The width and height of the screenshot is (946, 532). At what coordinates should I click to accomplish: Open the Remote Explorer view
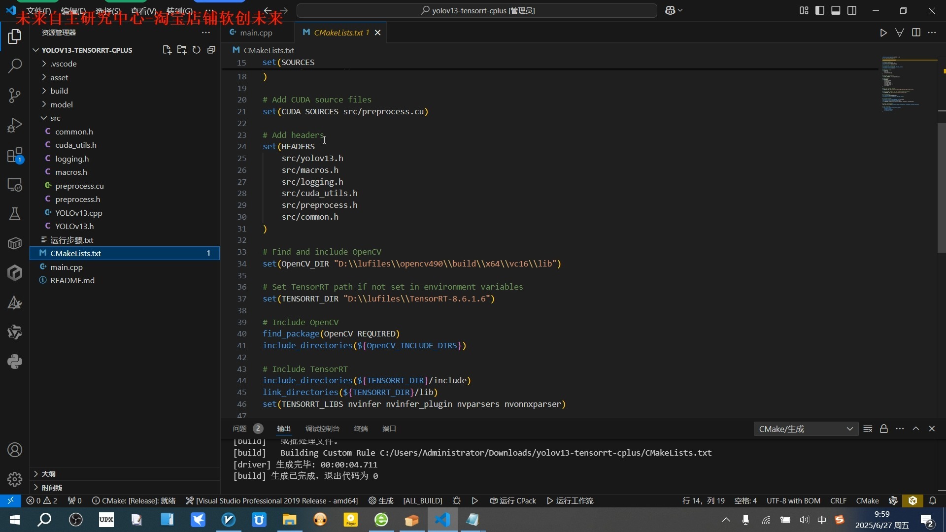click(14, 185)
